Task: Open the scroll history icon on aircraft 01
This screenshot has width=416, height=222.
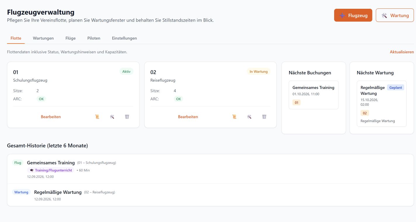Action: [97, 117]
